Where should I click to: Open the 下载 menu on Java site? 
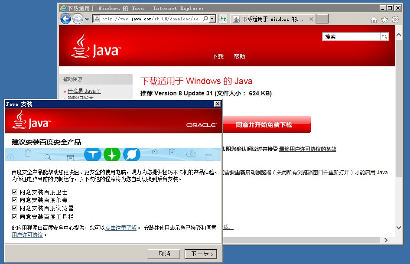(218, 56)
